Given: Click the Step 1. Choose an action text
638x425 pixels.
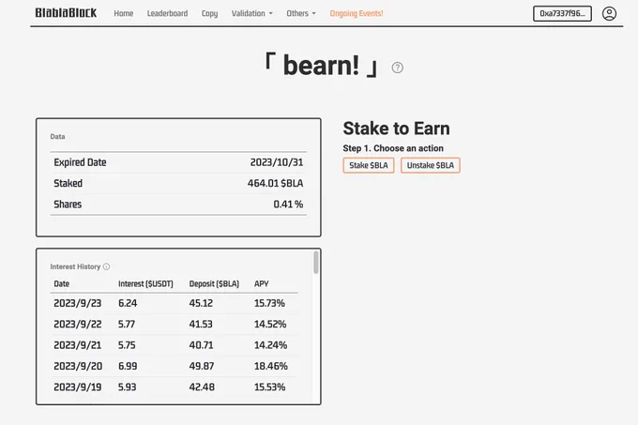Looking at the screenshot, I should coord(393,148).
